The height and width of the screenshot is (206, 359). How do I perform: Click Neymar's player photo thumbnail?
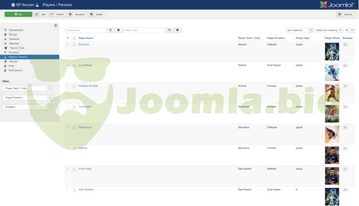coord(332,155)
